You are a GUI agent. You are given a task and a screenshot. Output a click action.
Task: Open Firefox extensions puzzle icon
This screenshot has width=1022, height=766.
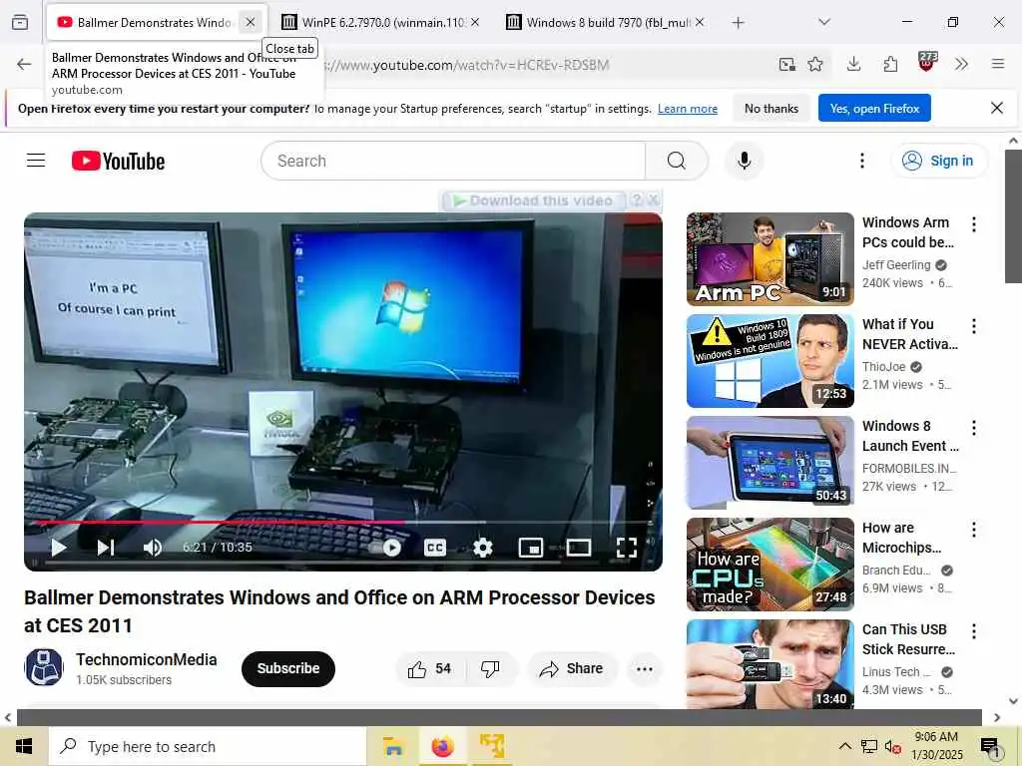pyautogui.click(x=890, y=64)
